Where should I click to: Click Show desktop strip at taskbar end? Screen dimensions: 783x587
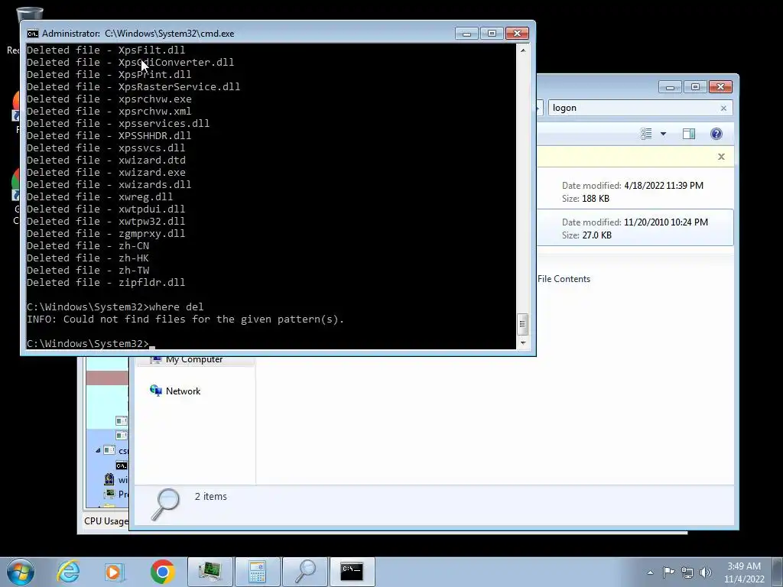coord(777,572)
